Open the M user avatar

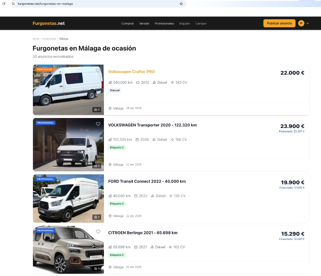pyautogui.click(x=301, y=23)
